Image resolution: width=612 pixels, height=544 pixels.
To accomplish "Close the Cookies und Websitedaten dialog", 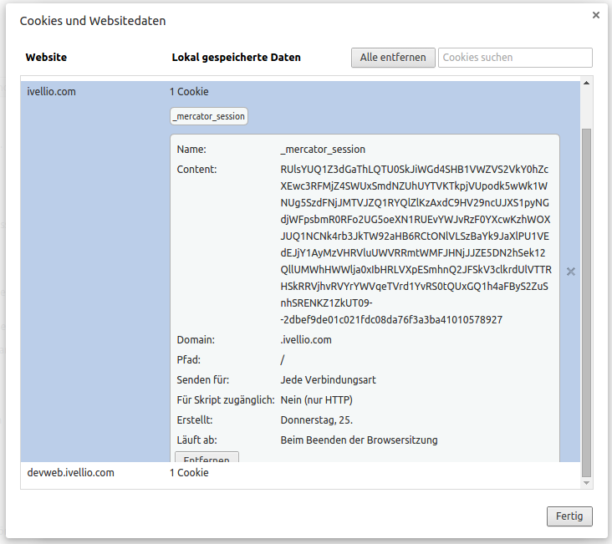I will pos(595,15).
